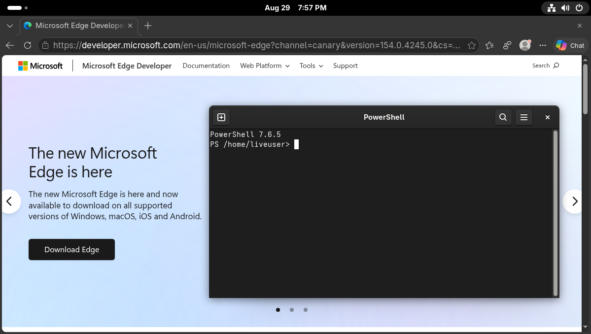Open the clock and calendar menu

tap(296, 7)
